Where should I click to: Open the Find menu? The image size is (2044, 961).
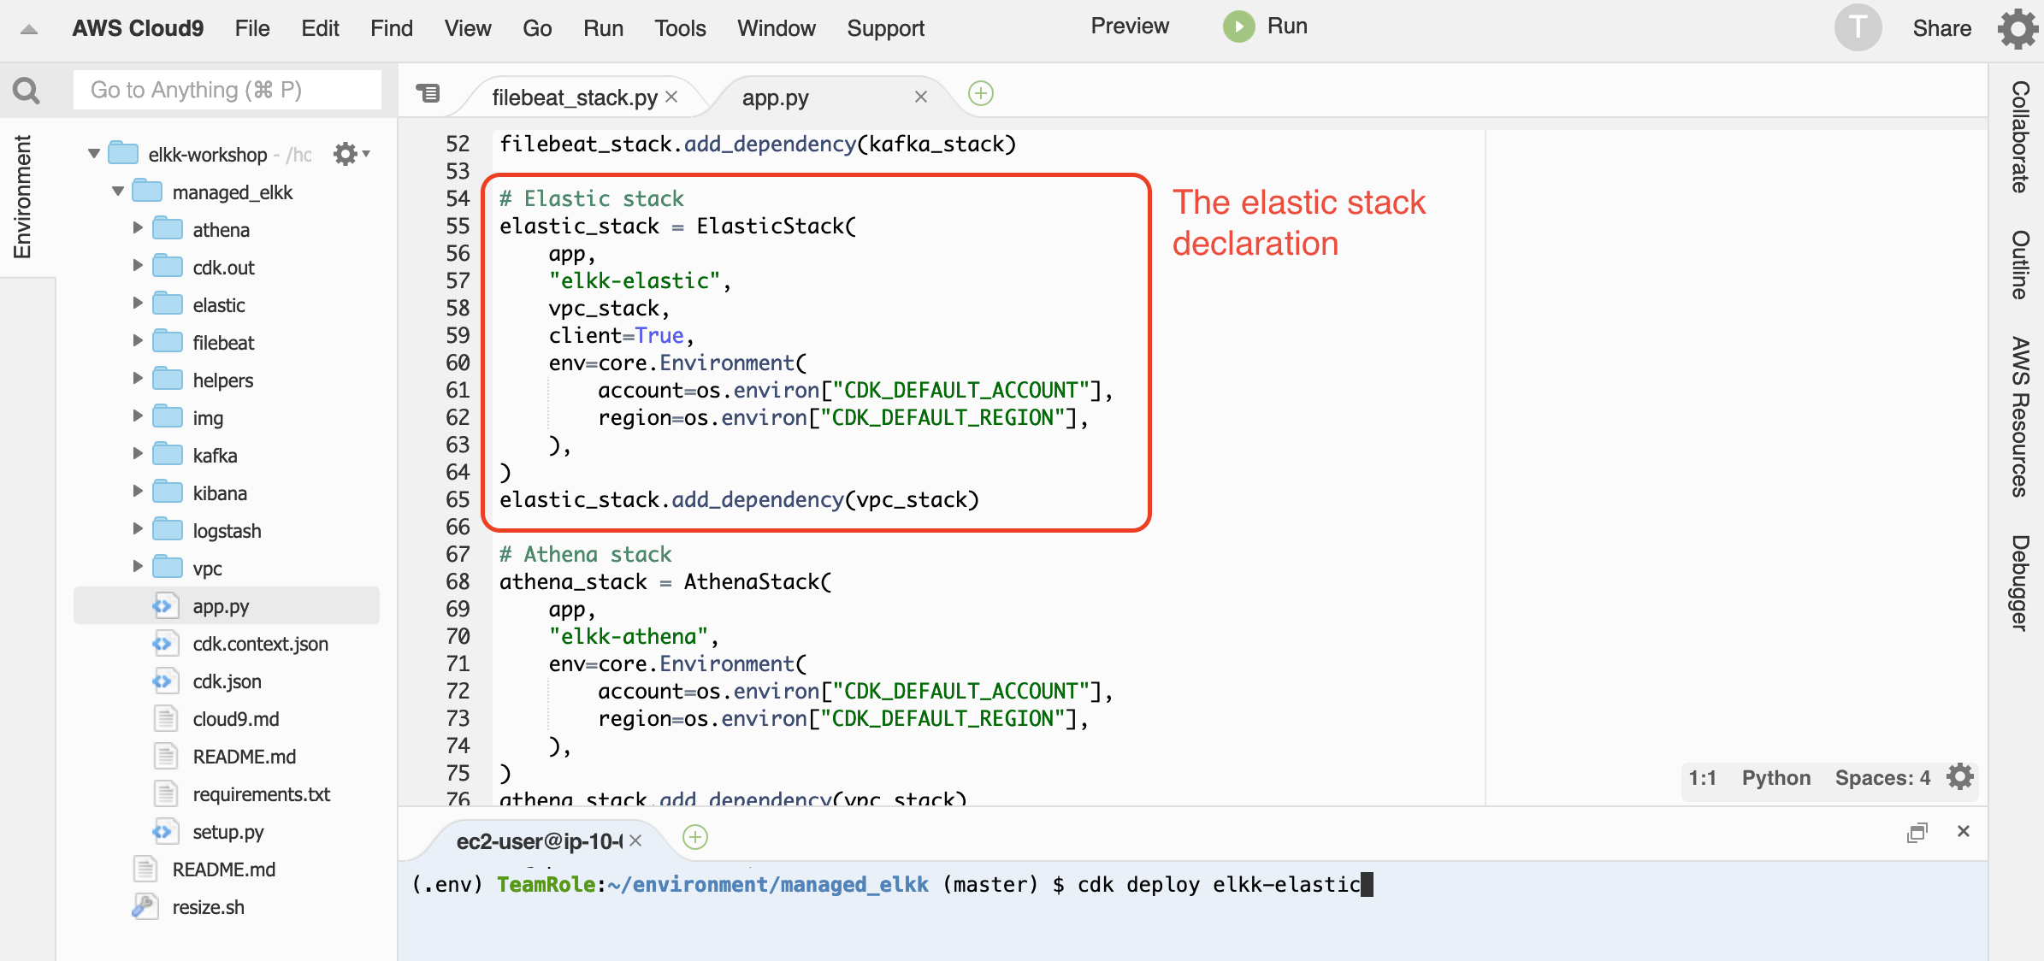click(392, 28)
